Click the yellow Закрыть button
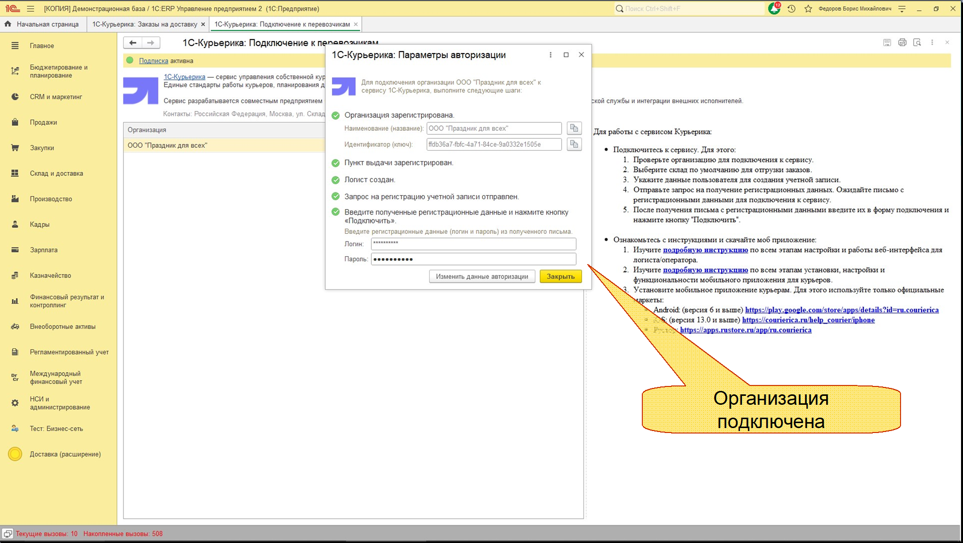The image size is (963, 543). [x=561, y=276]
